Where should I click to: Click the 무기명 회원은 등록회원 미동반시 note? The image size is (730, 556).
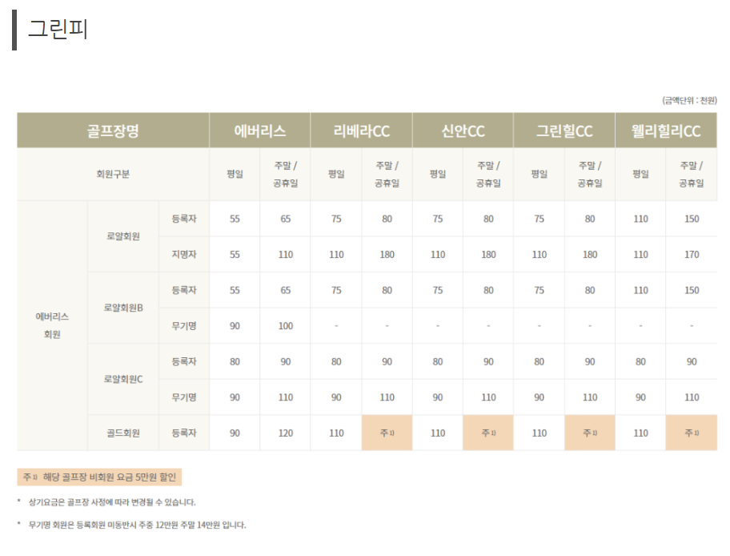[137, 525]
